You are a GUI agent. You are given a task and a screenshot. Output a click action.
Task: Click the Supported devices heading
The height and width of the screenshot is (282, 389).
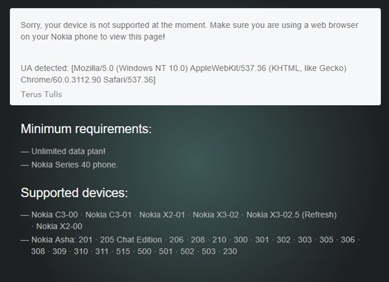click(74, 193)
